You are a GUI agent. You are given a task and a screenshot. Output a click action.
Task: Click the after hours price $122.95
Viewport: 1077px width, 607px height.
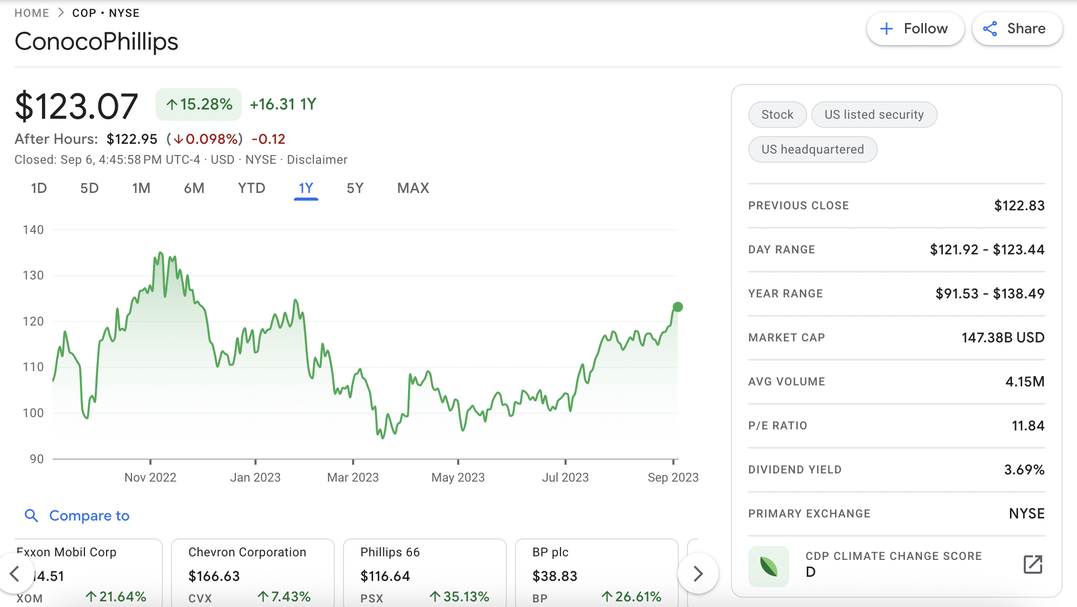[x=132, y=139]
